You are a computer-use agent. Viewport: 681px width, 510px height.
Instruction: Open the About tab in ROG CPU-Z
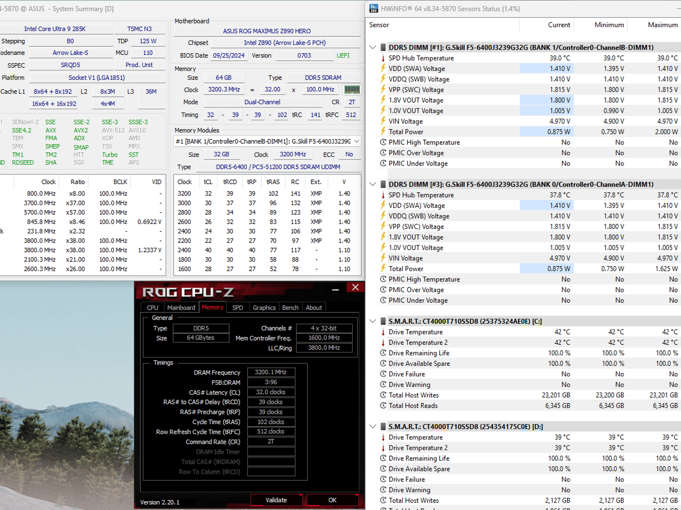coord(314,308)
